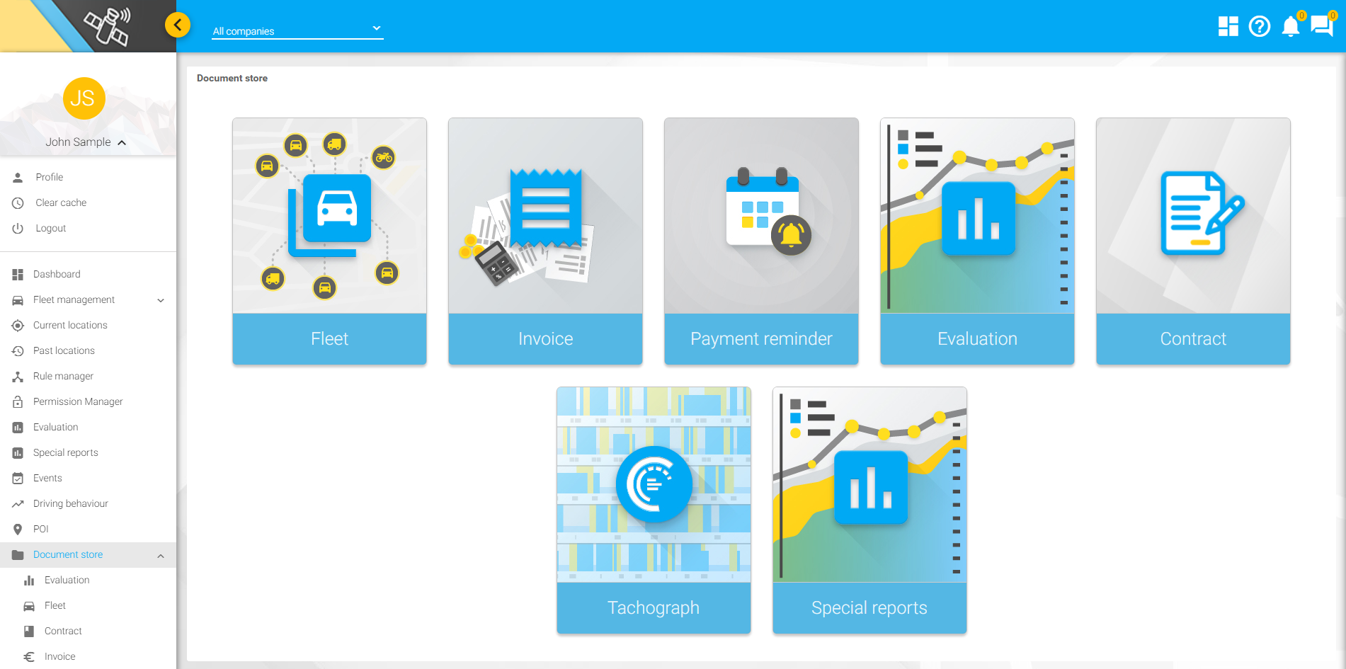Select Contract under Document store submenu
This screenshot has height=669, width=1346.
point(63,631)
